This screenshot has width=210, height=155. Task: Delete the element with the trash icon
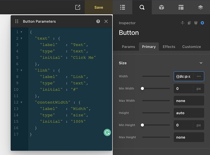point(196,23)
